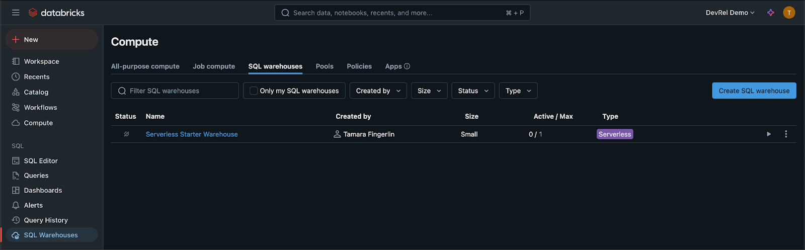Screen dimensions: 805x250
Task: Open the Status filter dropdown
Action: [x=473, y=91]
